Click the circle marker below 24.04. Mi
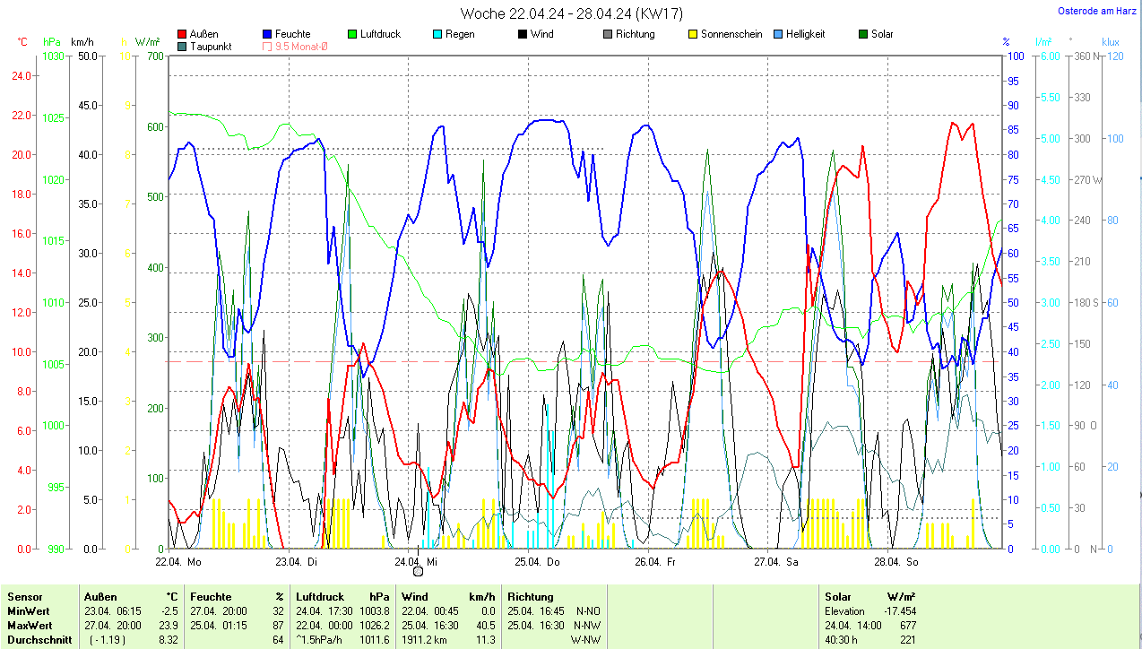Viewport: 1142px width, 649px height. click(418, 572)
